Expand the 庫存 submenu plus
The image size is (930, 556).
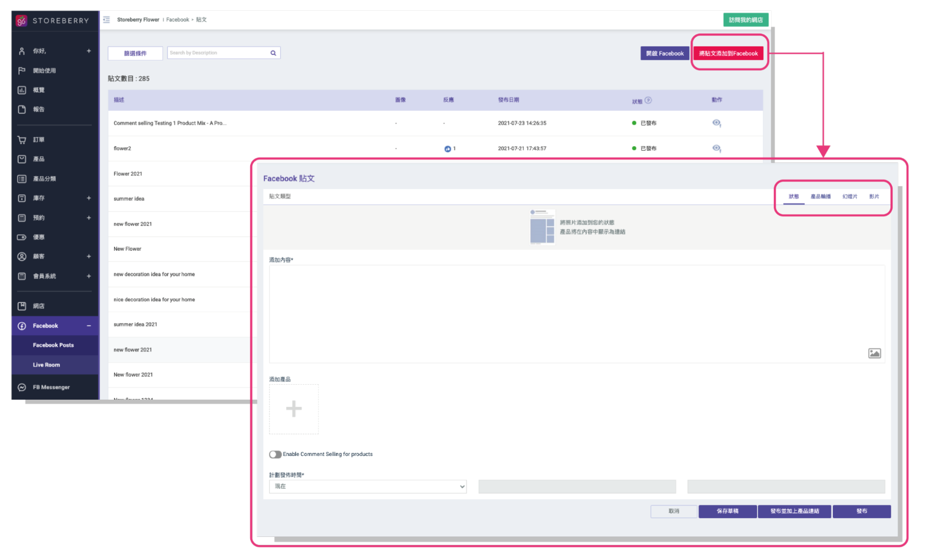[x=89, y=198]
